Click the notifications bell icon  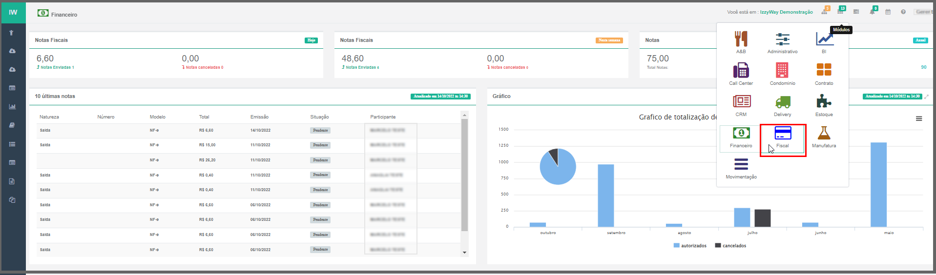872,12
